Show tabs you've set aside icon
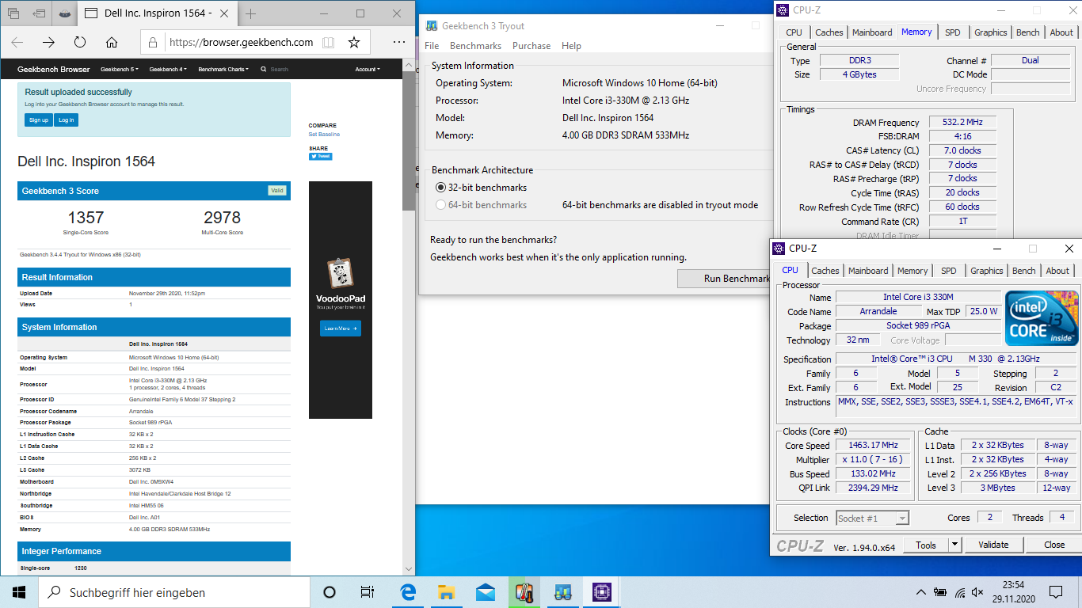 click(x=13, y=13)
